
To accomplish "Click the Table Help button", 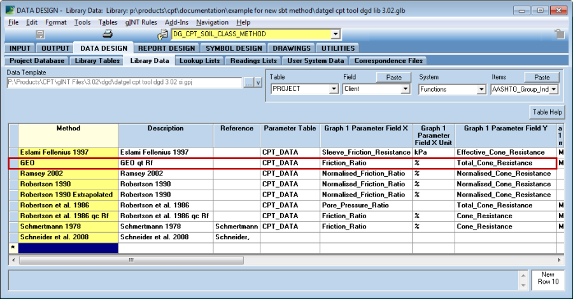I will pyautogui.click(x=548, y=113).
